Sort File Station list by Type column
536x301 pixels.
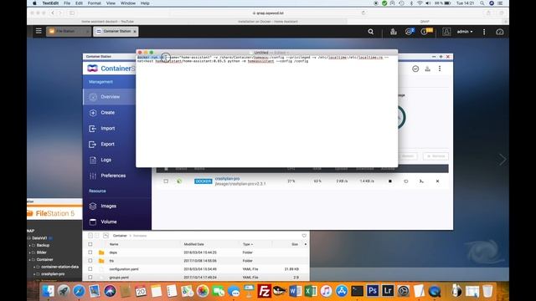pos(248,244)
